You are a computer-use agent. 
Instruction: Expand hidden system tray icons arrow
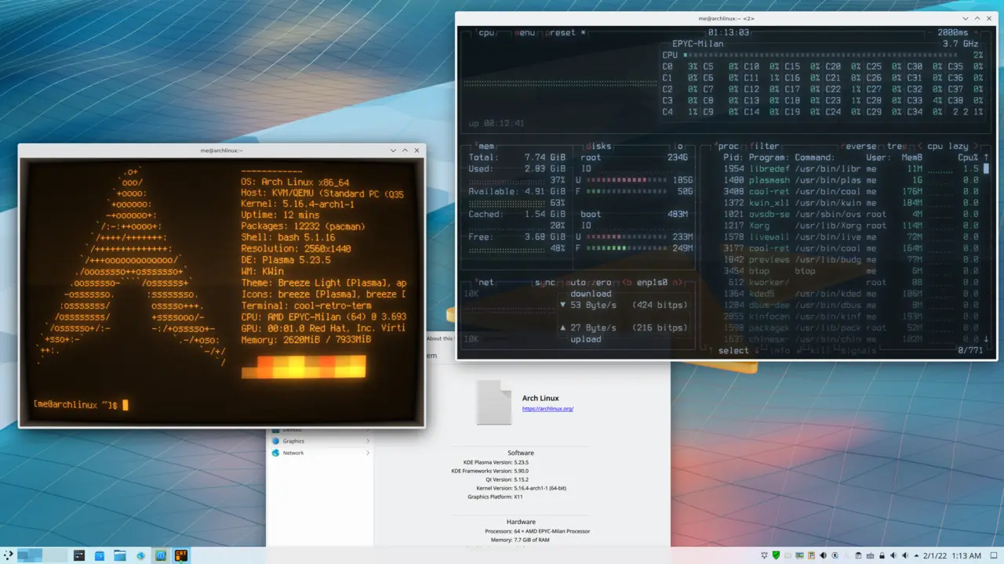(916, 555)
